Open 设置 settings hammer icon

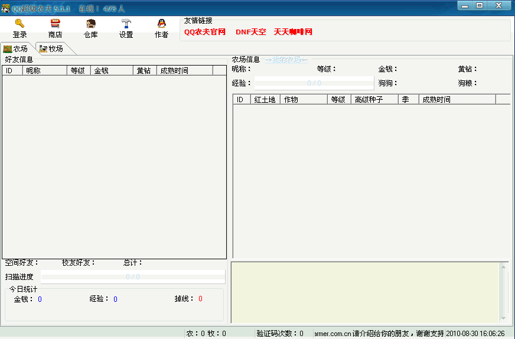coord(126,24)
